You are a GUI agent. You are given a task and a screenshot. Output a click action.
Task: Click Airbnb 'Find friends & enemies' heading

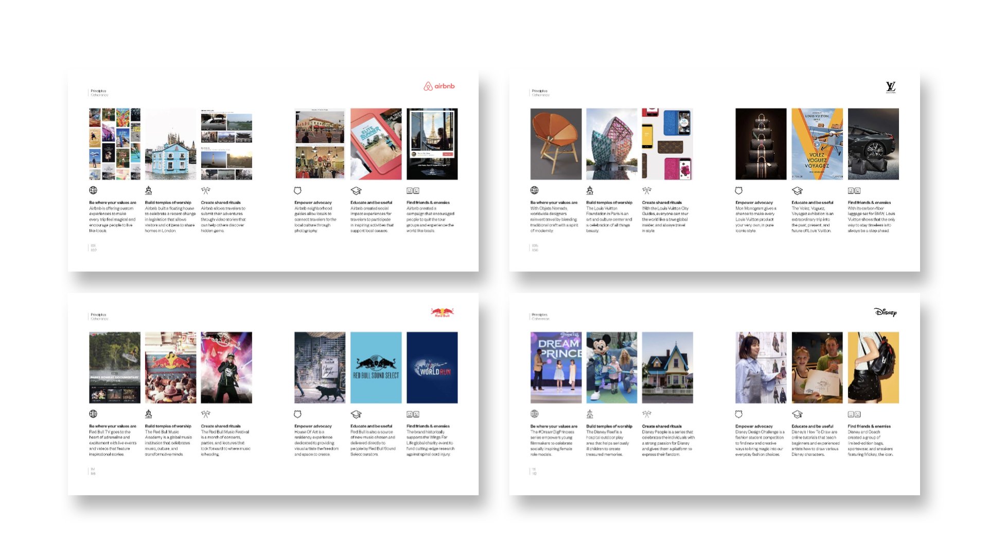tap(428, 202)
